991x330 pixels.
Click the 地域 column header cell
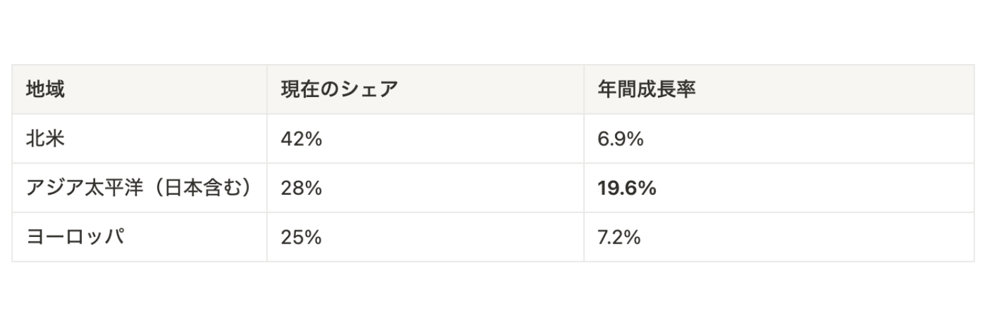pos(46,90)
